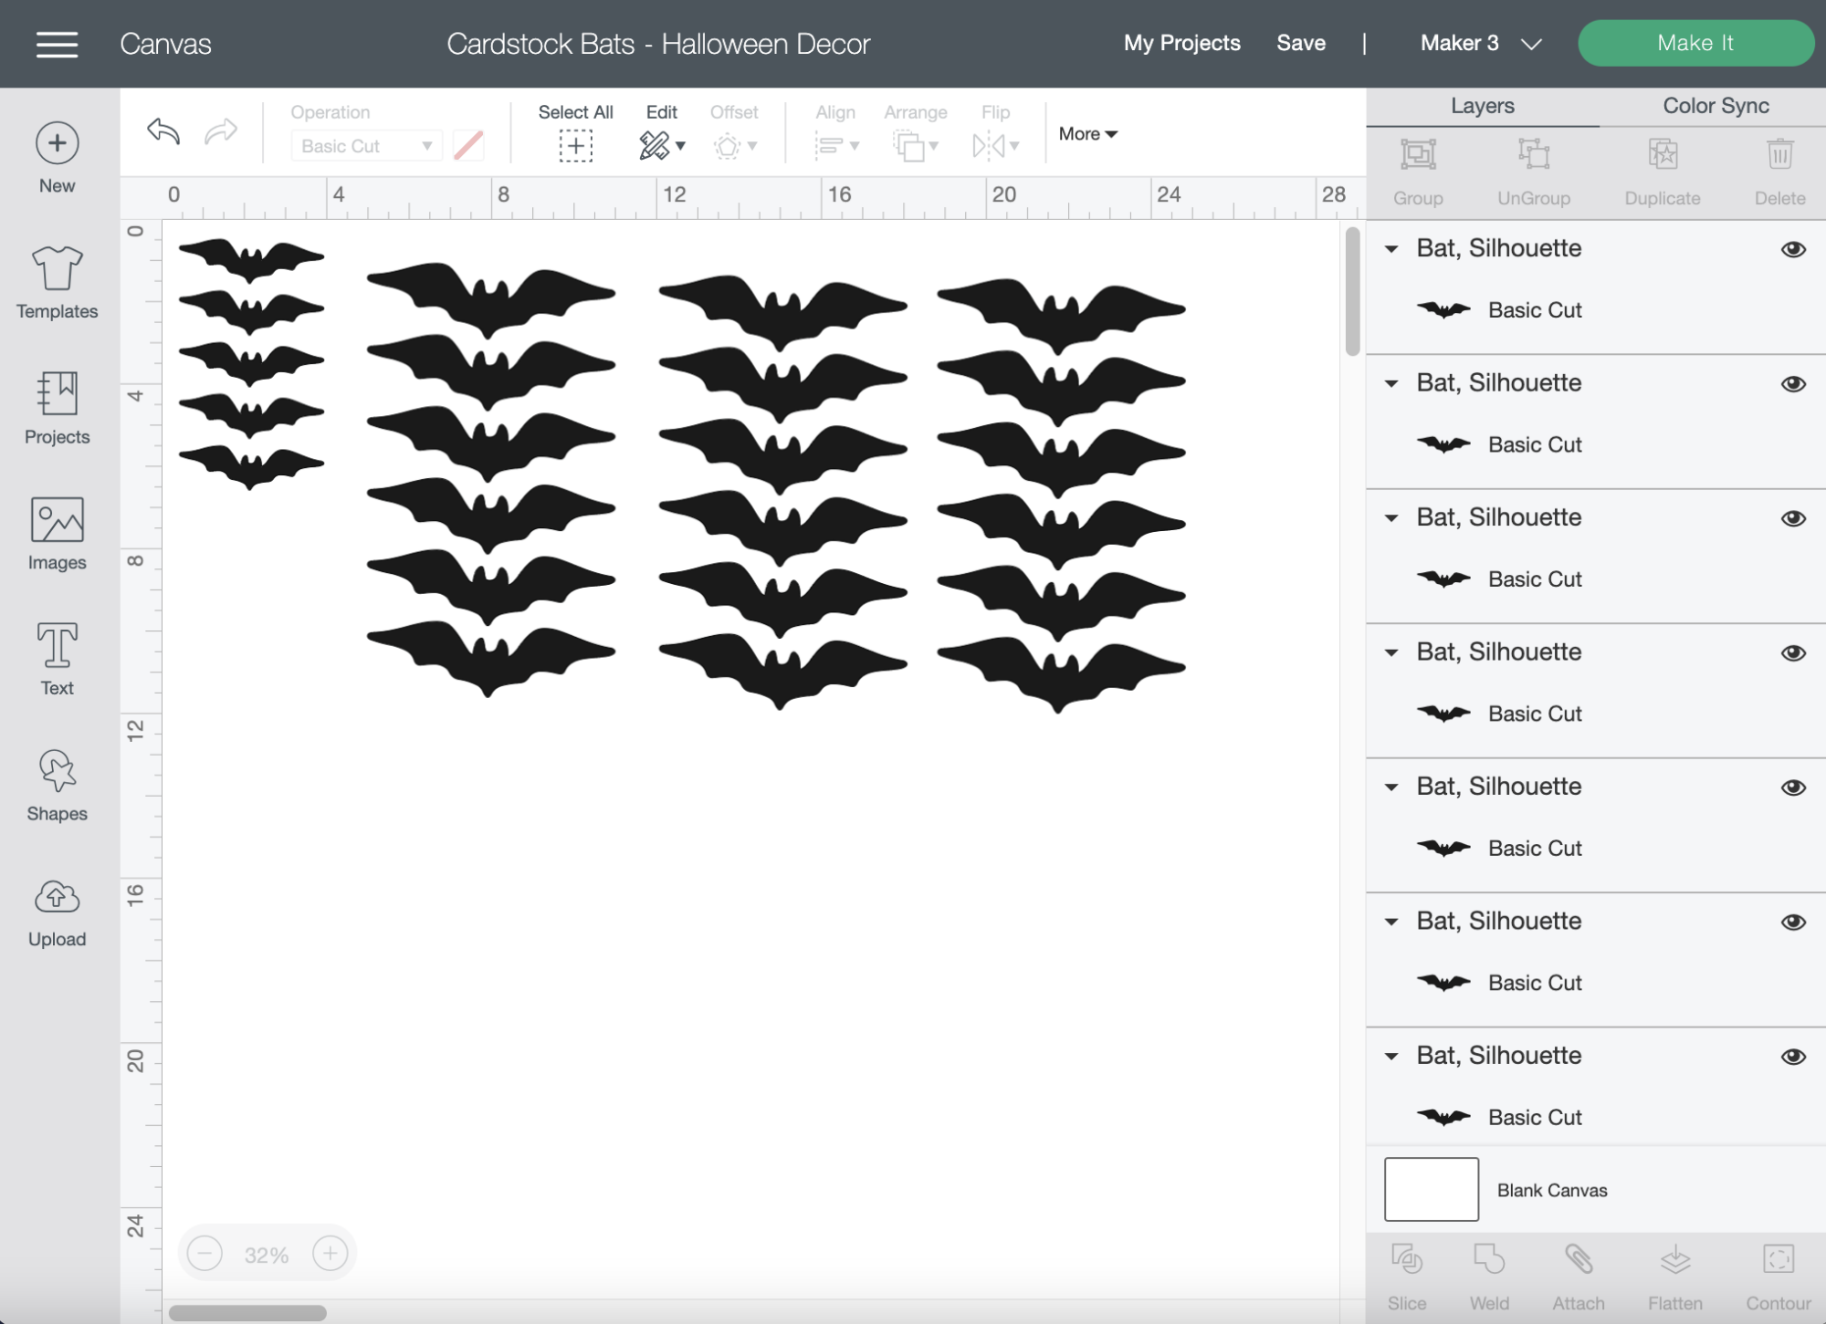Open the hamburger menu icon
The width and height of the screenshot is (1826, 1324).
(57, 44)
